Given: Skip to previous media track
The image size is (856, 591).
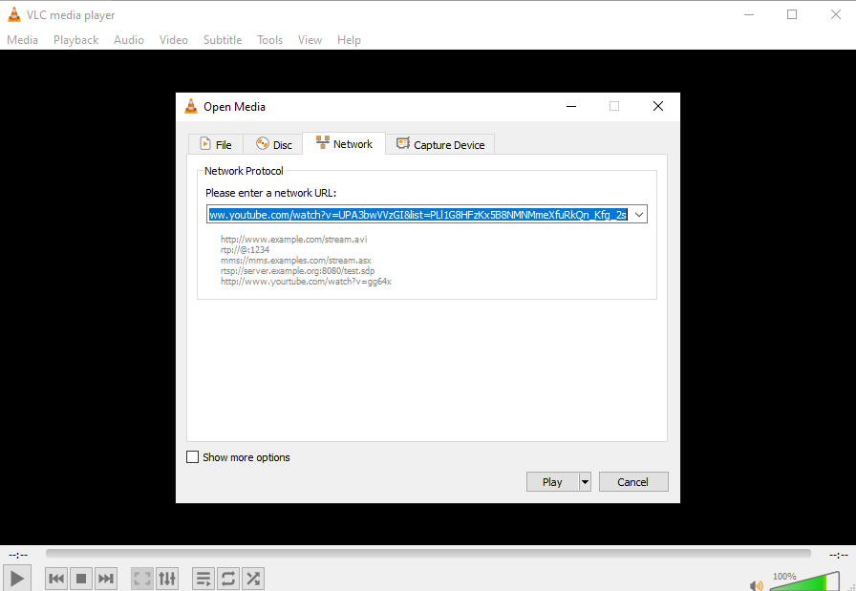Looking at the screenshot, I should pos(56,579).
